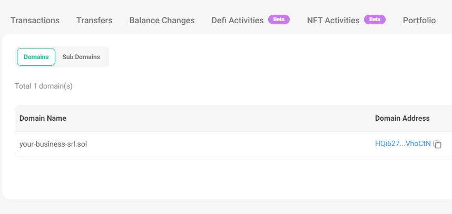View the NFT Activities tab
452x214 pixels.
coord(333,21)
